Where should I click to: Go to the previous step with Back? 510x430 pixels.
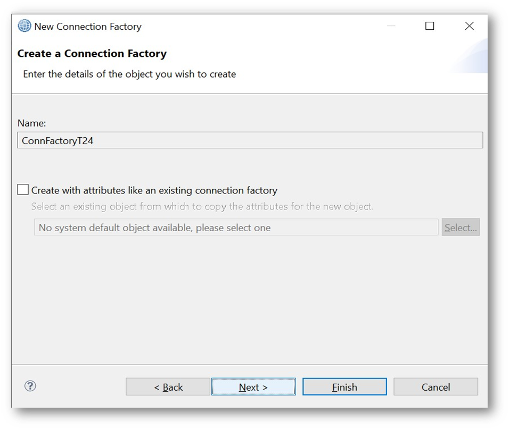tap(168, 387)
